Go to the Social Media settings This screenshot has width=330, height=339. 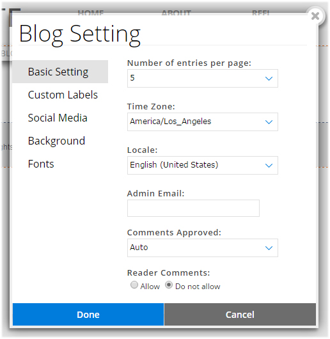tap(58, 118)
